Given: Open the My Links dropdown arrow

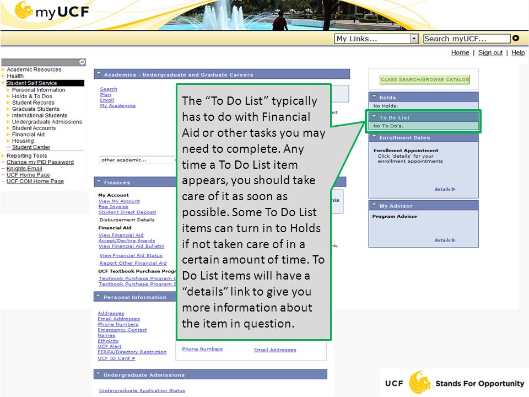Looking at the screenshot, I should pos(414,39).
